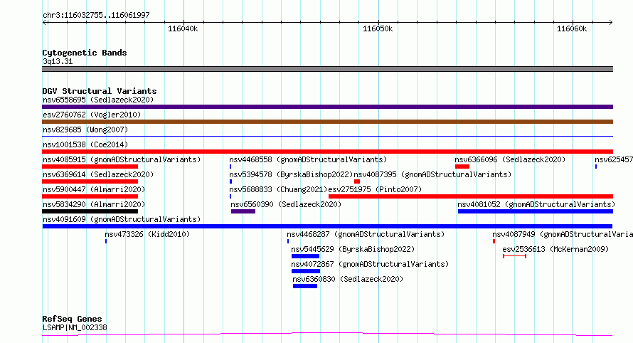Select the purple nsv6558695 variant bar
The width and height of the screenshot is (633, 343).
tap(327, 107)
